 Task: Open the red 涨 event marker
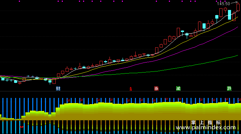click(x=156, y=89)
